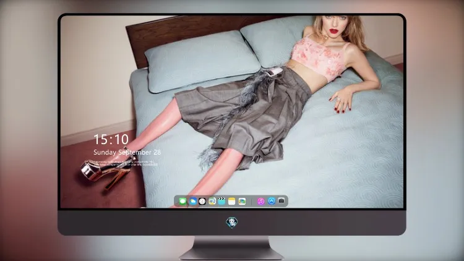The height and width of the screenshot is (261, 464).
Task: Click the Sunday September 28 date text
Action: 127,152
